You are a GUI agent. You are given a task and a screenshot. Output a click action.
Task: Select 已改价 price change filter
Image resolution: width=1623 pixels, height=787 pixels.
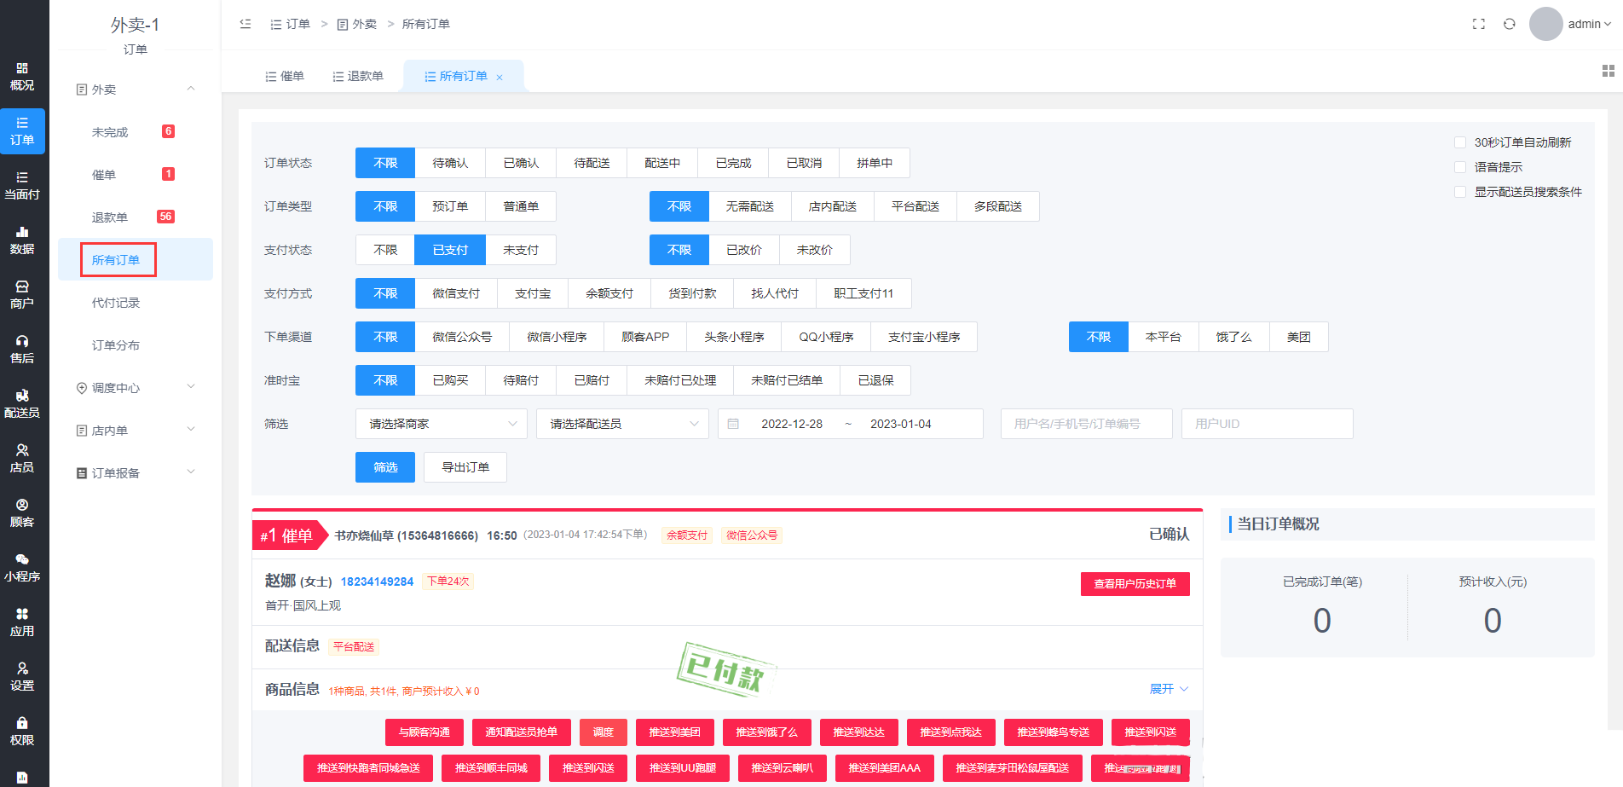(744, 250)
